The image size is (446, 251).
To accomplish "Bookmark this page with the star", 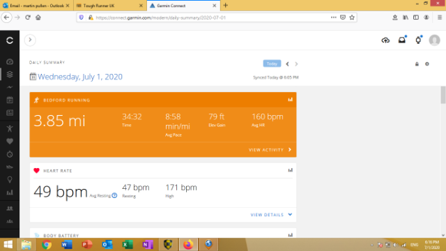I will point(352,17).
